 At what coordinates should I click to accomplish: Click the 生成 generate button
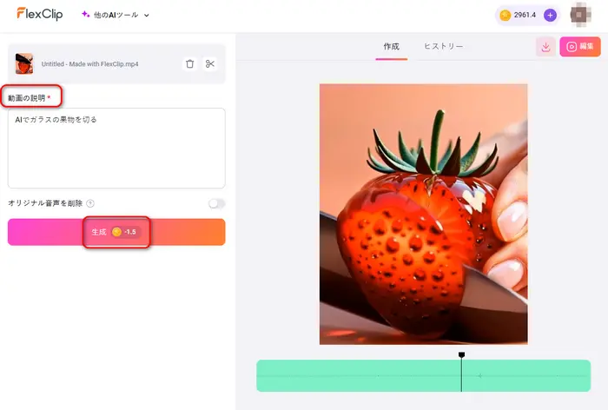click(116, 232)
